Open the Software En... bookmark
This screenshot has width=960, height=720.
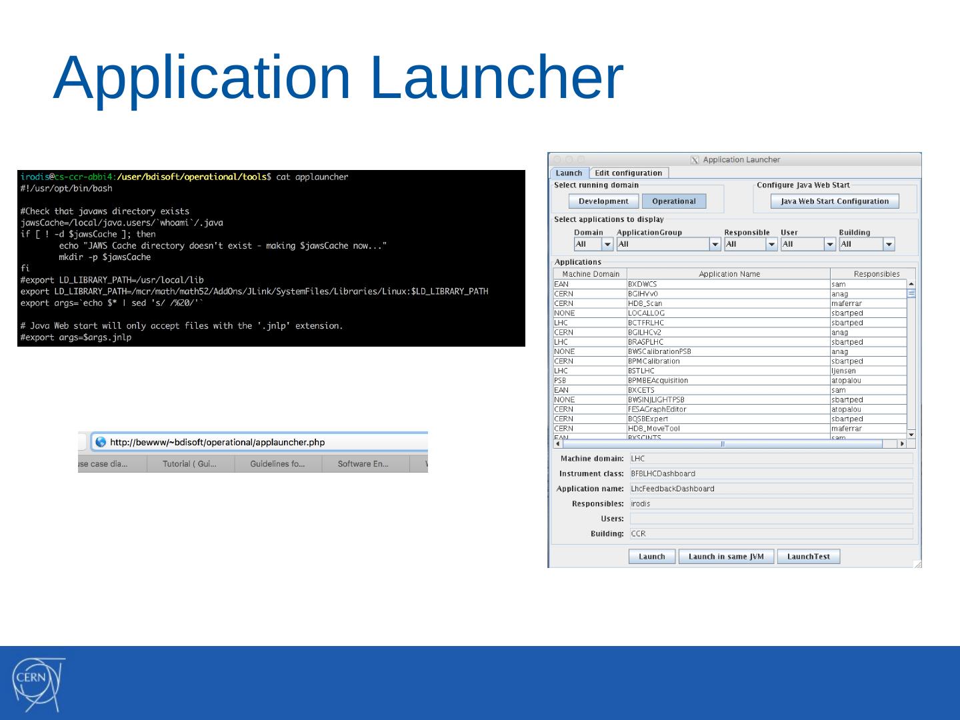tap(363, 464)
